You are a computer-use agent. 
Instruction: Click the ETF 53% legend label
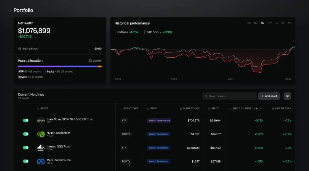pyautogui.click(x=30, y=72)
